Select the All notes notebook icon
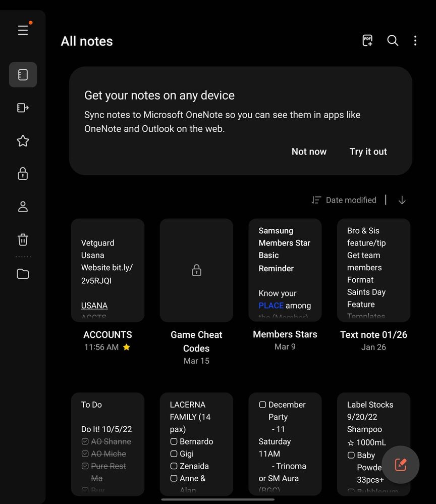This screenshot has height=504, width=436. (23, 75)
